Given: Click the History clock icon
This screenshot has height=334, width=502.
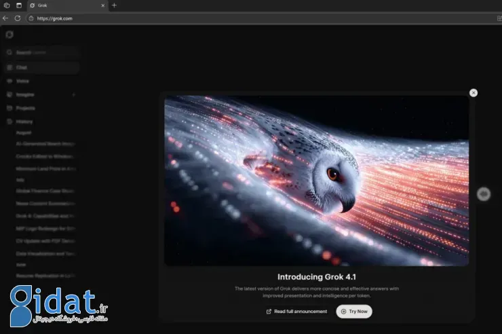Looking at the screenshot, I should [x=9, y=122].
